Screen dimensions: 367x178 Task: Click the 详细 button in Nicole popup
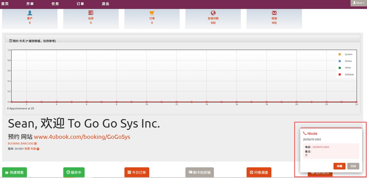click(339, 166)
